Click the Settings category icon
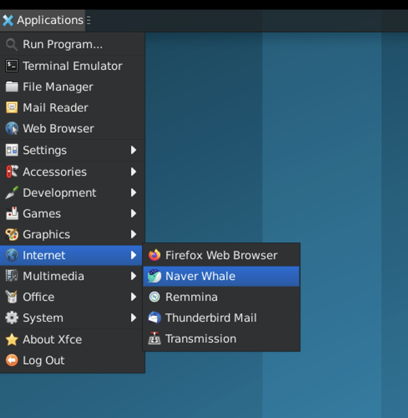Viewport: 408px width, 418px height. [12, 150]
